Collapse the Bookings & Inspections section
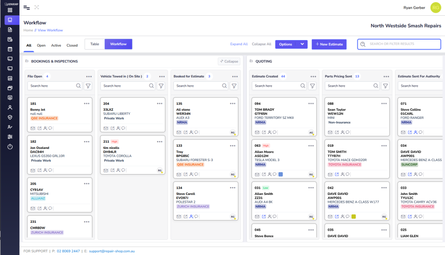Viewport: 445px width, 255px height. tap(229, 61)
